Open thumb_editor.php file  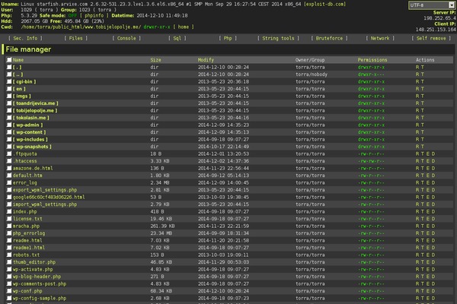click(x=34, y=262)
